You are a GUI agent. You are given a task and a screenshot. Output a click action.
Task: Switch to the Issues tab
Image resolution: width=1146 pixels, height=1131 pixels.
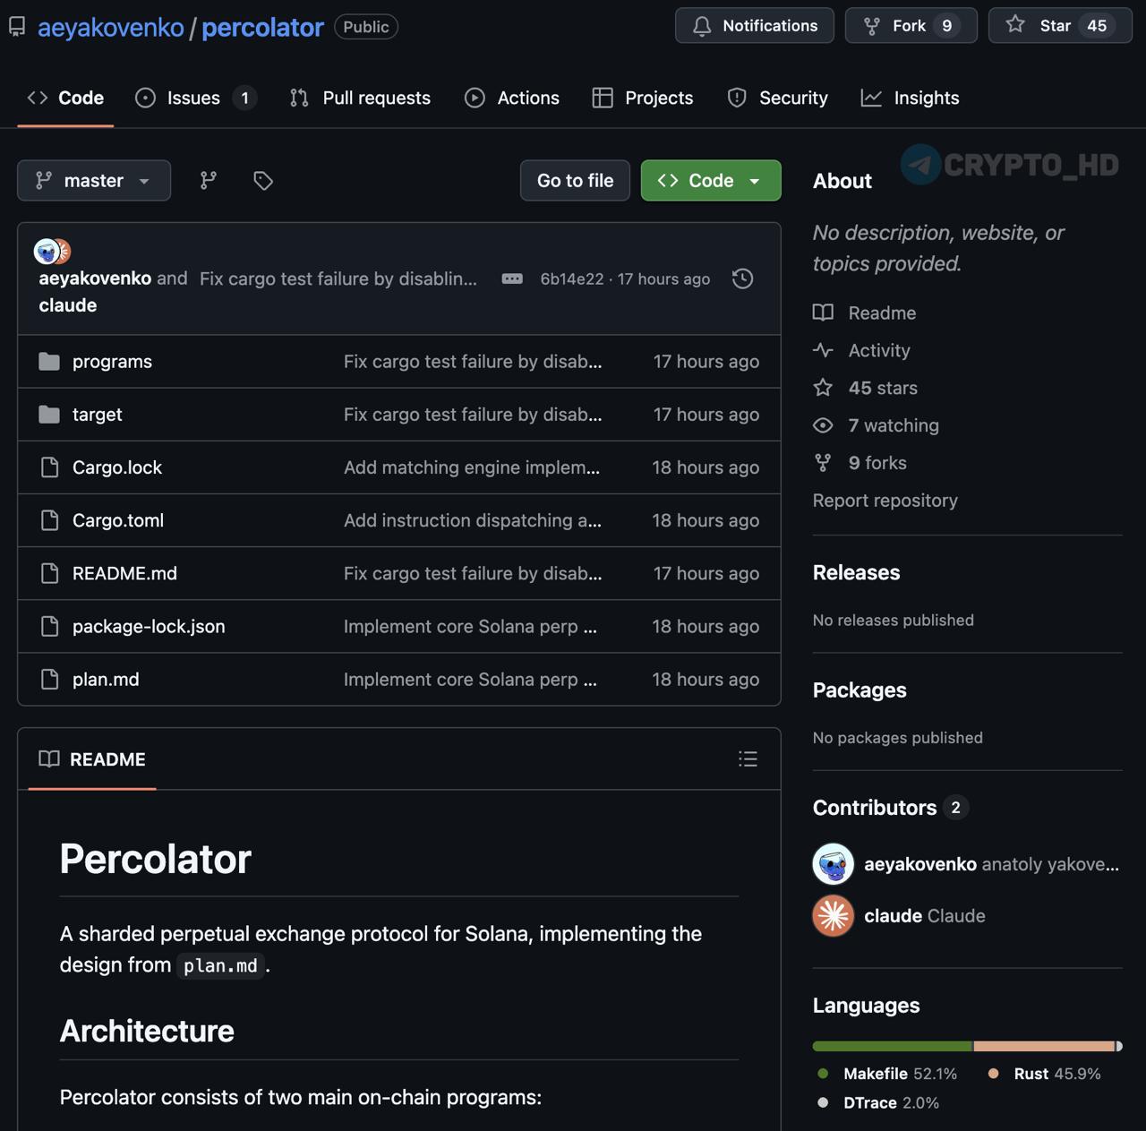click(x=194, y=98)
